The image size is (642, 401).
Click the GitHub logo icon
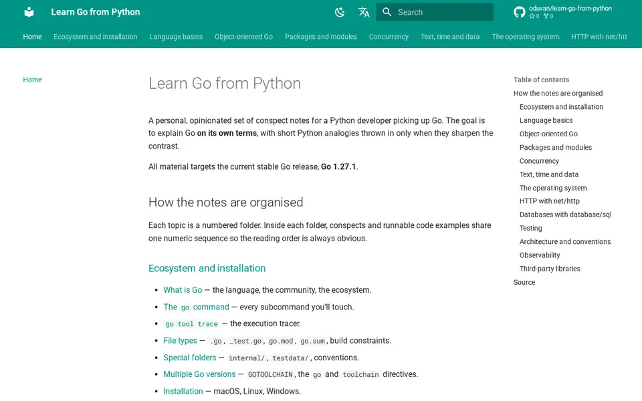click(519, 12)
